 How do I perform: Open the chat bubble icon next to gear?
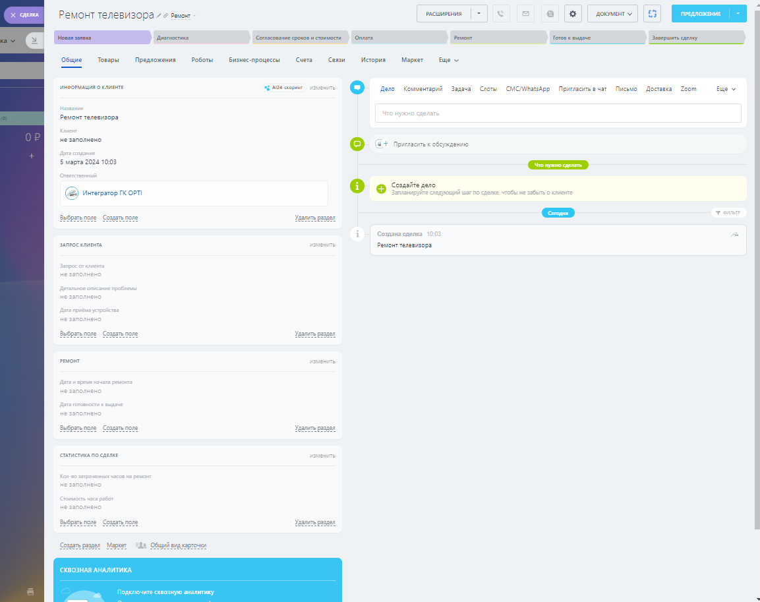(550, 14)
